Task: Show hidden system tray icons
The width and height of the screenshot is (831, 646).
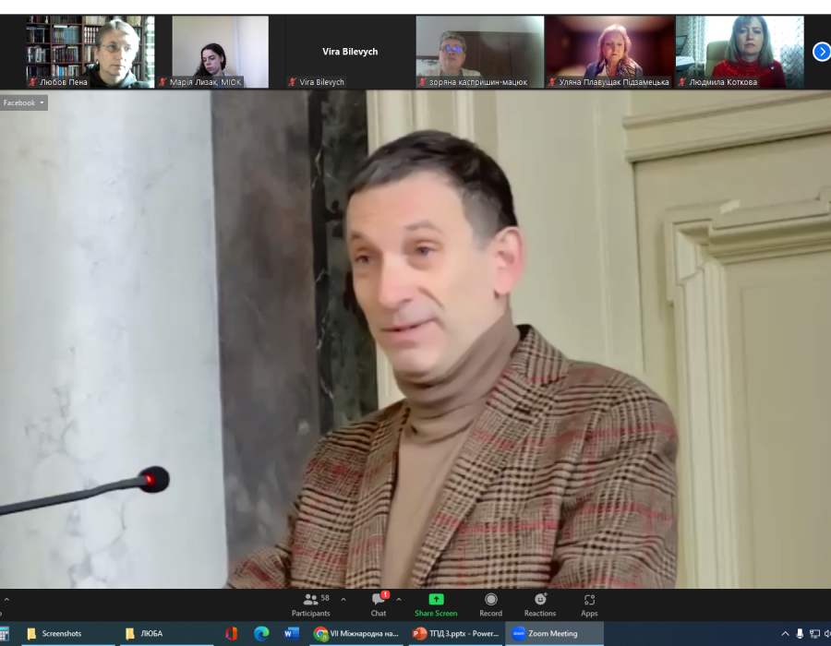Action: 785,633
